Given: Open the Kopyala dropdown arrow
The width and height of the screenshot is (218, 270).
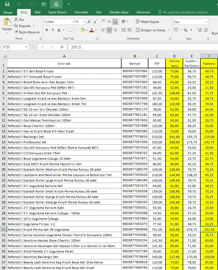Looking at the screenshot, I should tap(34, 26).
